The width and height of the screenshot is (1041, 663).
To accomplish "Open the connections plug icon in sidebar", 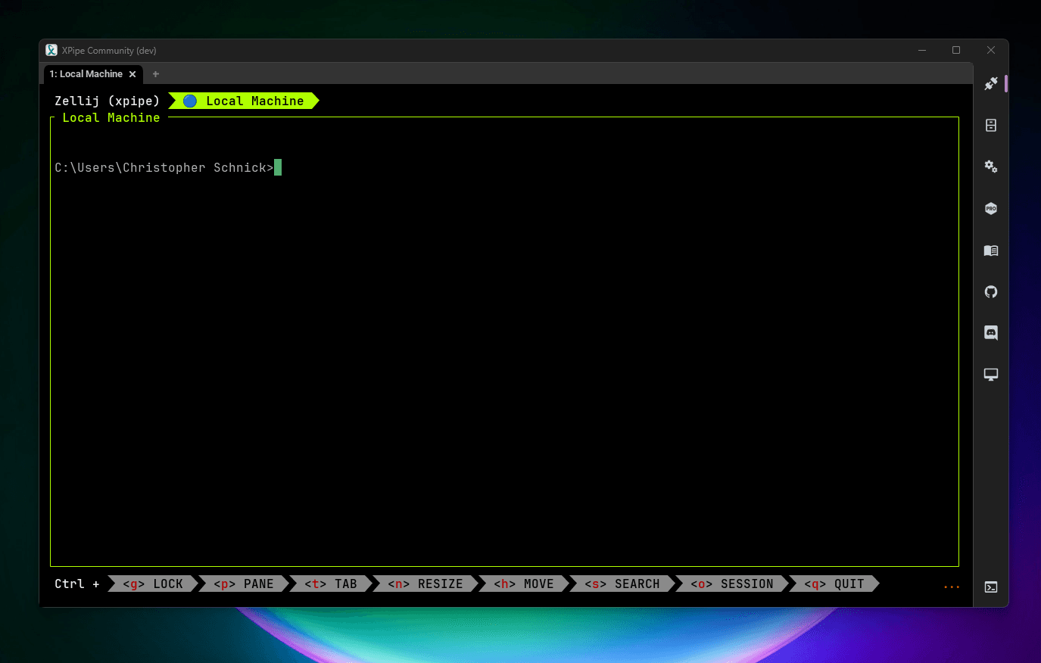I will 990,84.
